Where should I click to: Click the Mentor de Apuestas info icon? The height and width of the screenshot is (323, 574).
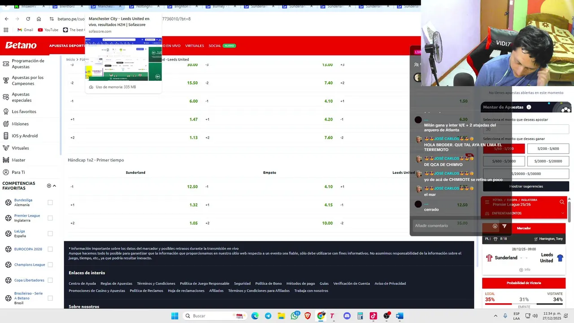[529, 107]
